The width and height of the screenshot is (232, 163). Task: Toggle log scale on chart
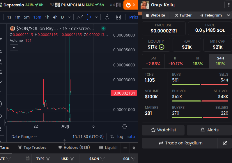click(x=120, y=137)
